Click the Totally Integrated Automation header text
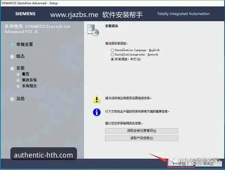 click(183, 14)
